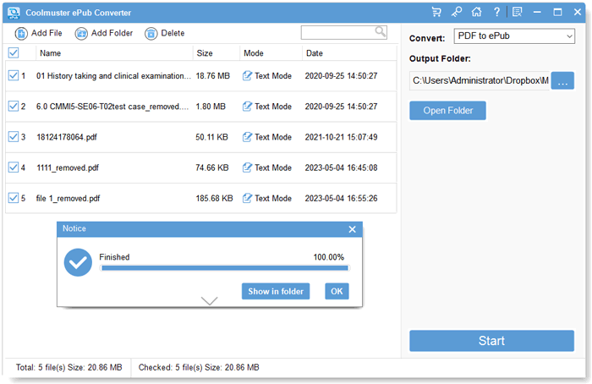592x384 pixels.
Task: Change Text Mode for 1111_removed.pdf
Action: (267, 167)
